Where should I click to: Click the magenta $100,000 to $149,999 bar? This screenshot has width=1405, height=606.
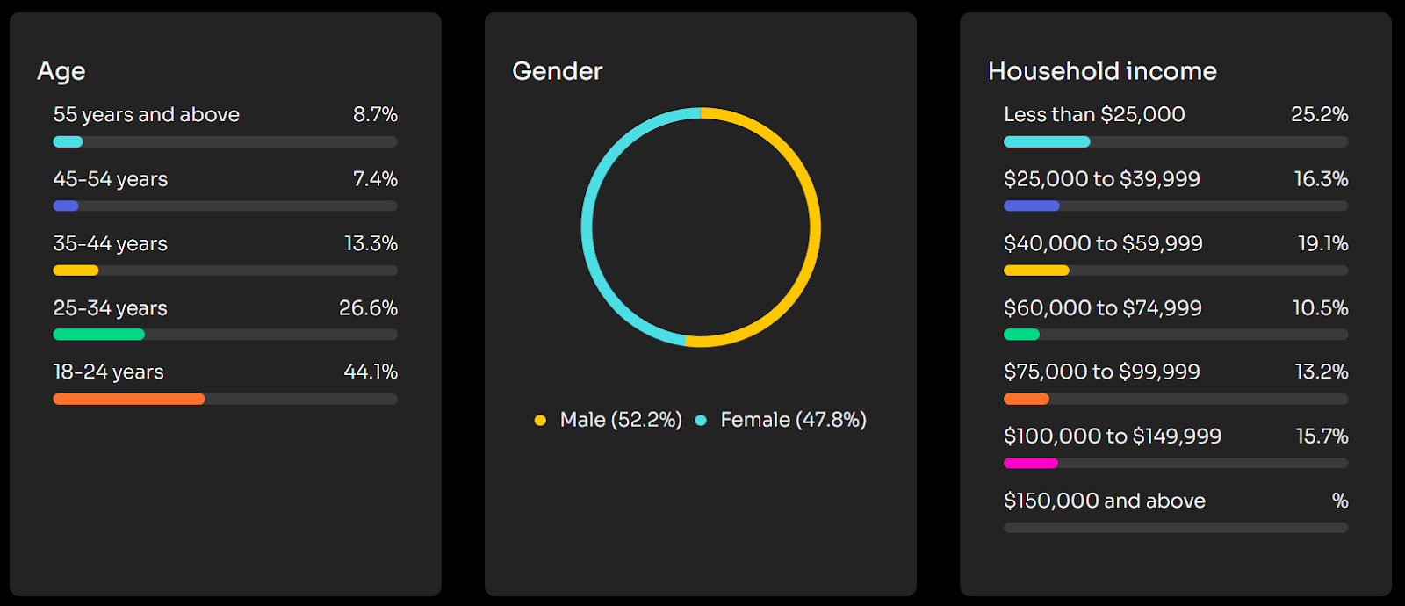click(x=1031, y=463)
